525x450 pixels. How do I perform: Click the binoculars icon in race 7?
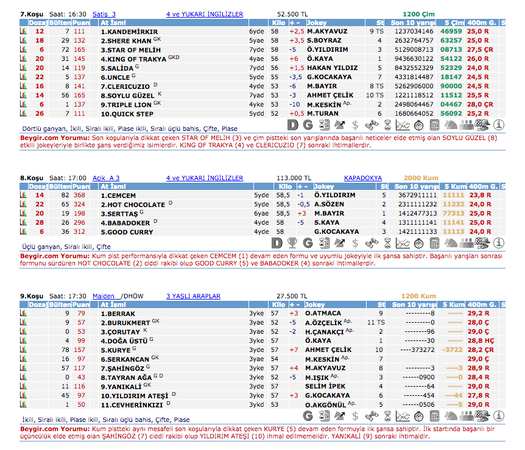point(372,125)
